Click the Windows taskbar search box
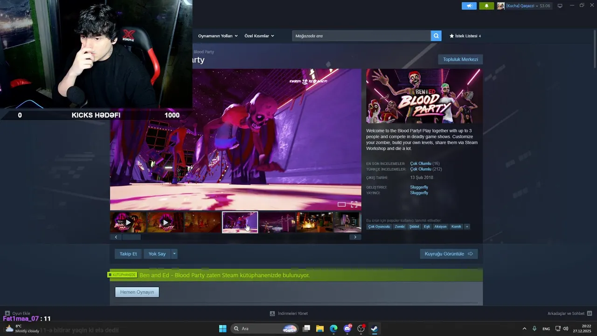Image resolution: width=597 pixels, height=336 pixels. pyautogui.click(x=265, y=329)
